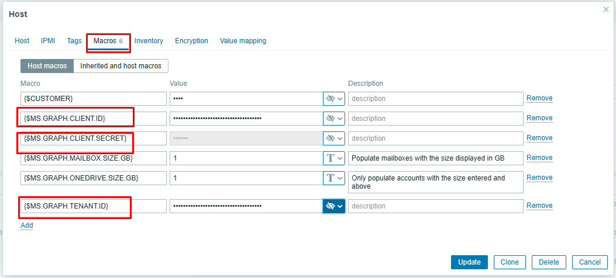616x278 pixels.
Task: Go to the Encryption tab
Action: click(191, 41)
